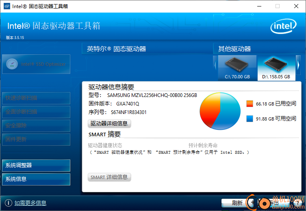This screenshot has width=306, height=211.
Task: Click the 驱动器健康状态 health status label
Action: tap(105, 145)
